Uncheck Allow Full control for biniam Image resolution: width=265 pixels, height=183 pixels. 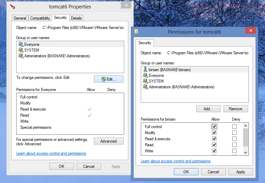pos(214,126)
